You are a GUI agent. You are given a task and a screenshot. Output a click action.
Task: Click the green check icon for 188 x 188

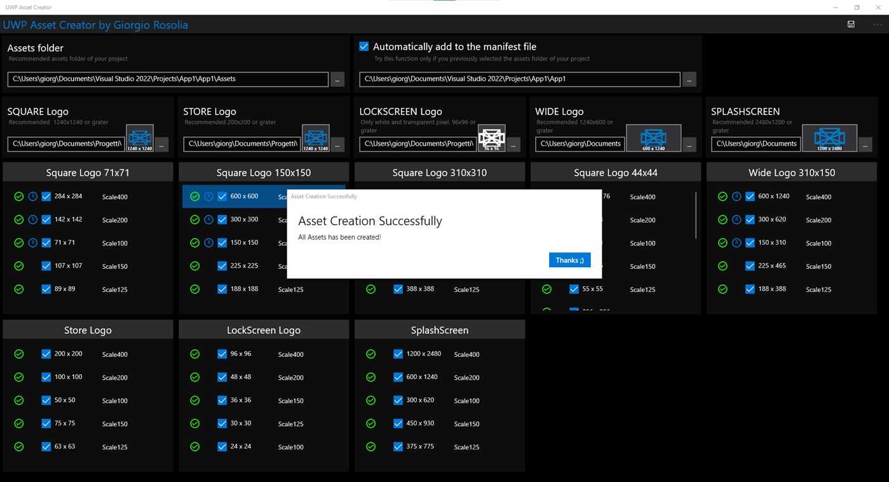(195, 289)
